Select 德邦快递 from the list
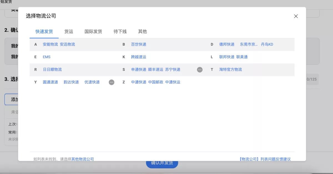The image size is (333, 174). (x=227, y=44)
